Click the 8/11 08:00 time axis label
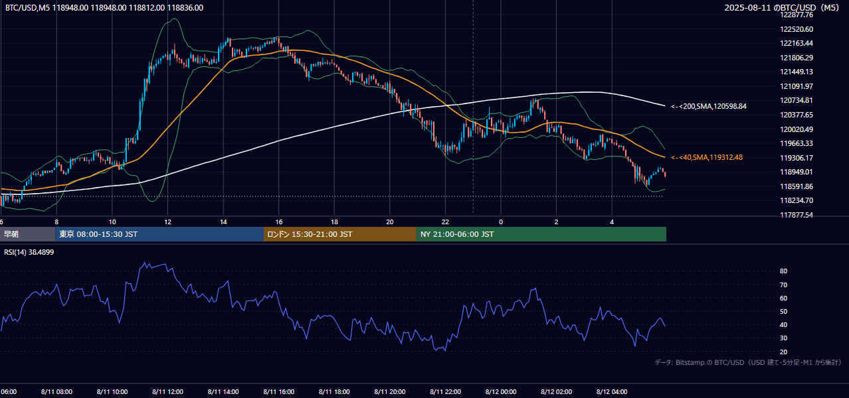The height and width of the screenshot is (398, 849). point(57,392)
